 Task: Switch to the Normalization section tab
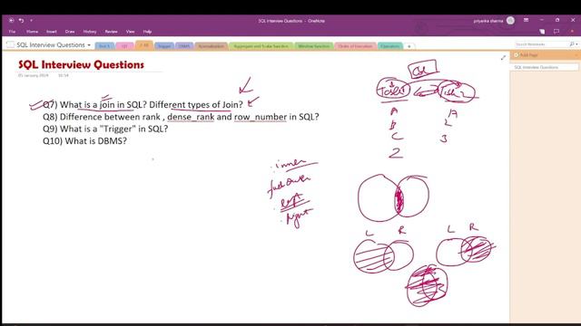212,46
